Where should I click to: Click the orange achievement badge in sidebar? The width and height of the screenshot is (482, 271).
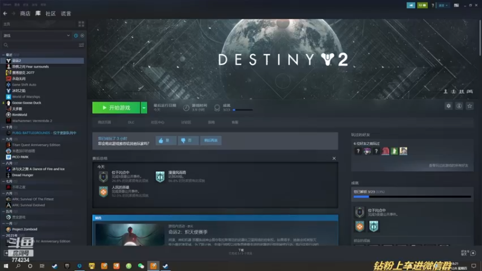tap(360, 226)
